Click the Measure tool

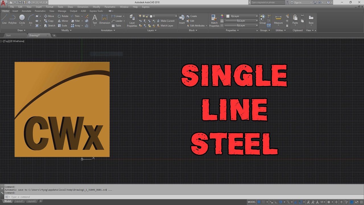[x=278, y=19]
